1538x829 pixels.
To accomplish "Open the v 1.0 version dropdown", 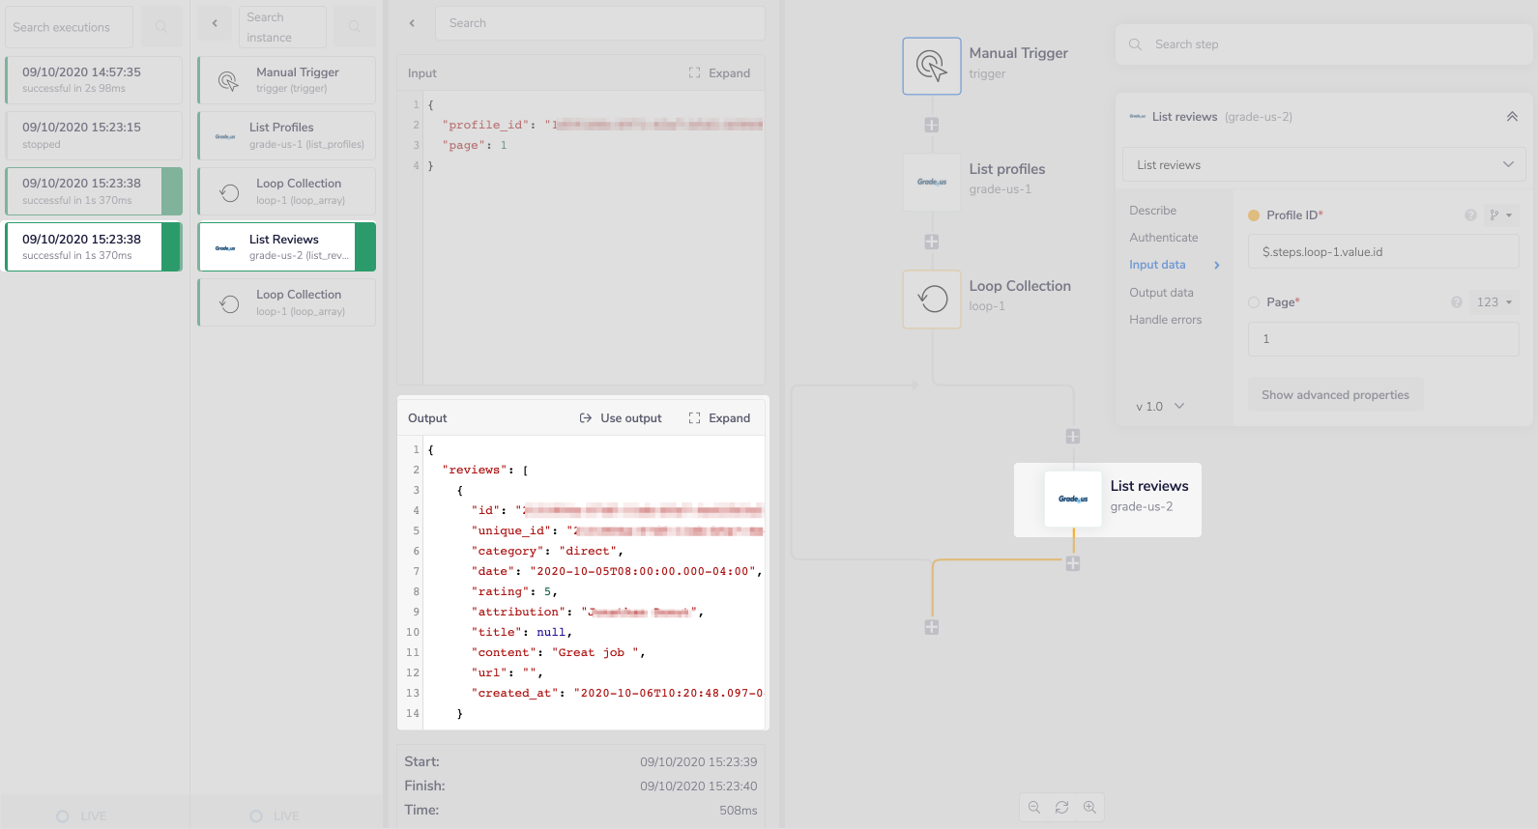I will coord(1160,407).
